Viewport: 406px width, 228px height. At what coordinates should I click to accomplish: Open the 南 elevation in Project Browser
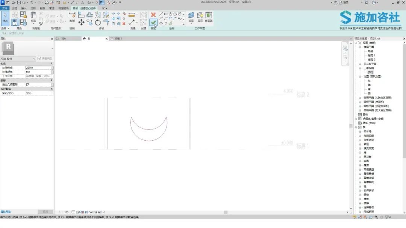coord(369,89)
